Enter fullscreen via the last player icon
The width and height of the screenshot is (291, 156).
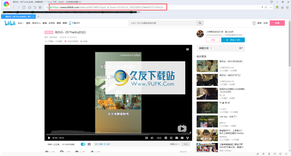(x=187, y=138)
